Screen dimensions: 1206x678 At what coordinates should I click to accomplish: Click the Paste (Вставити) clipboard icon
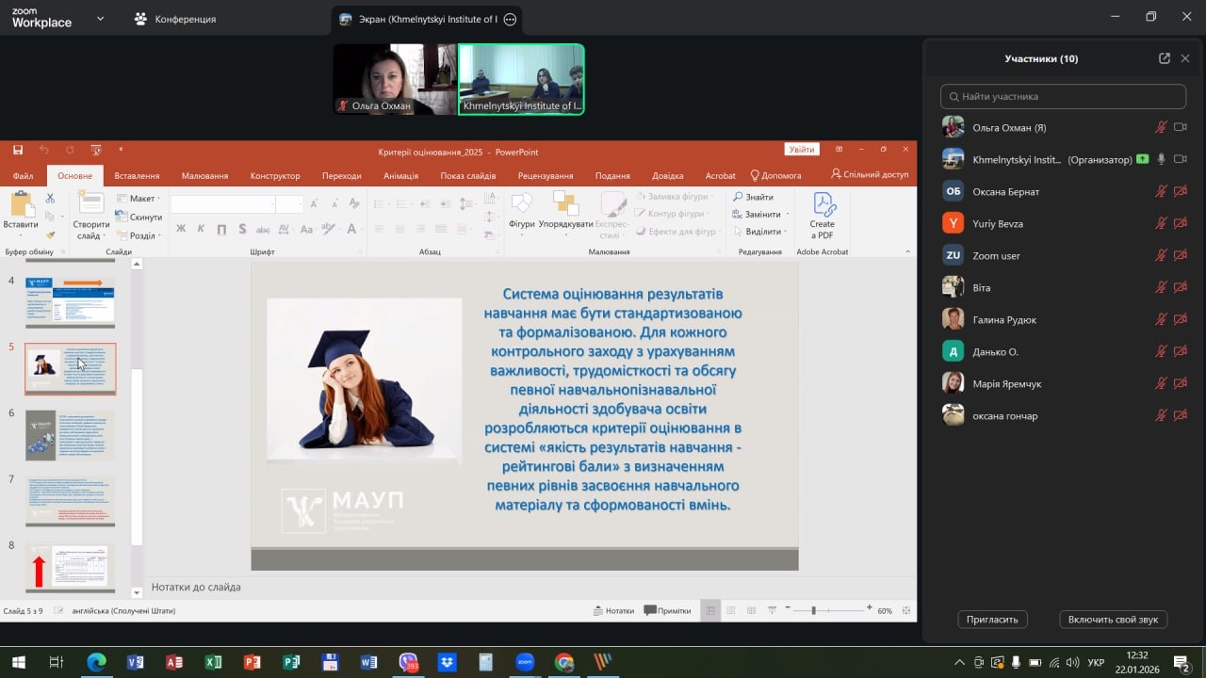[x=20, y=207]
